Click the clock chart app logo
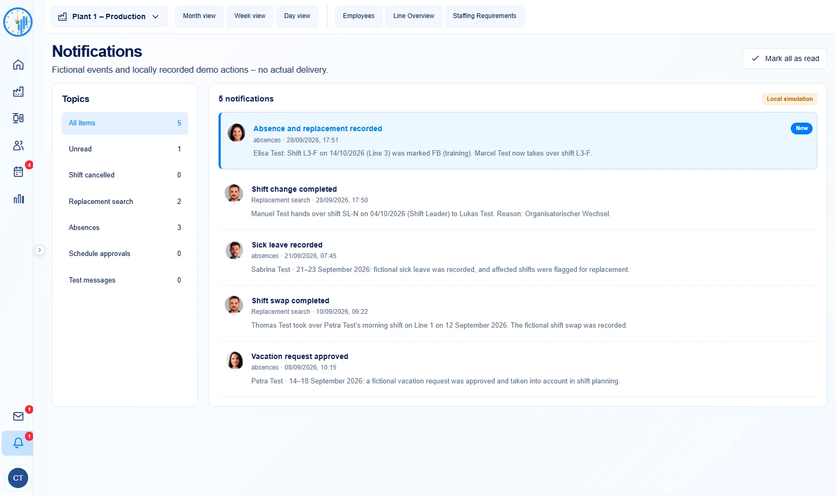The image size is (836, 496). coord(18,22)
